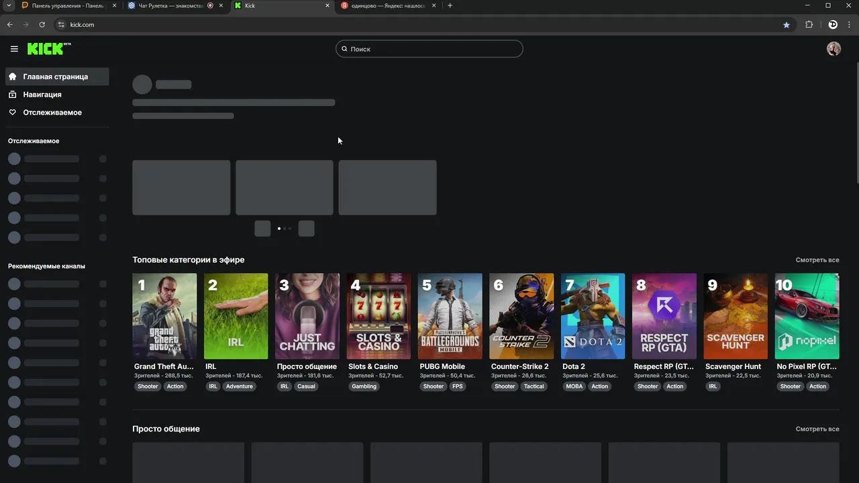Click the FPS tag under PUBG Mobile
Image resolution: width=859 pixels, height=483 pixels.
[458, 386]
